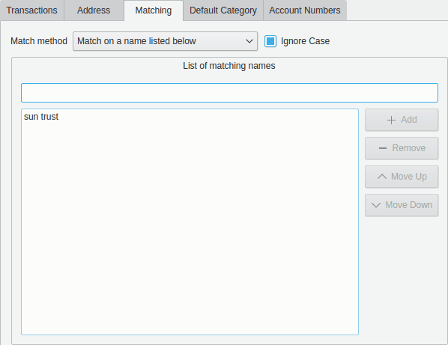Click the Add button label

[409, 120]
